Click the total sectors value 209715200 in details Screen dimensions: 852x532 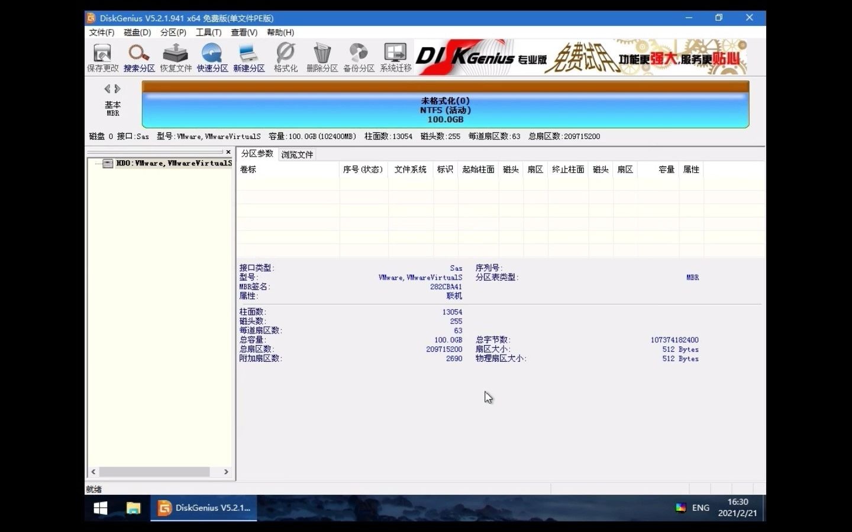tap(444, 349)
